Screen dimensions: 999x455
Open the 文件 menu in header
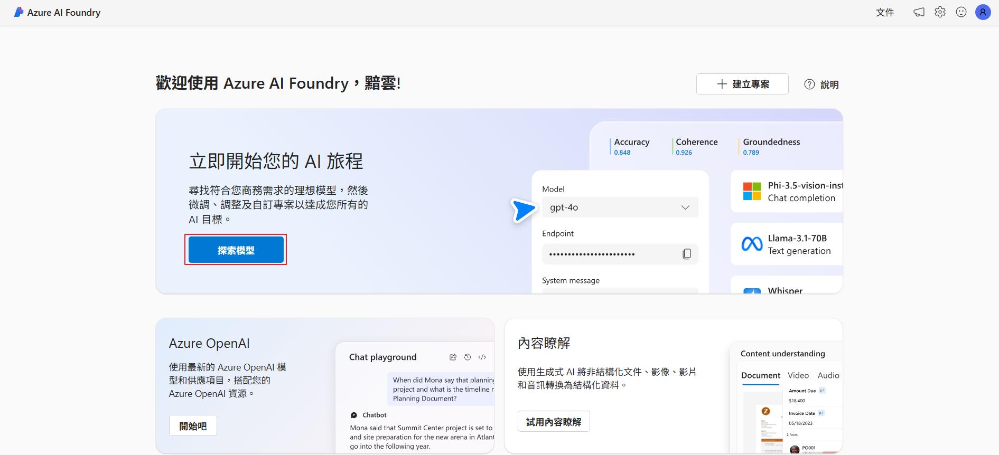pyautogui.click(x=884, y=12)
